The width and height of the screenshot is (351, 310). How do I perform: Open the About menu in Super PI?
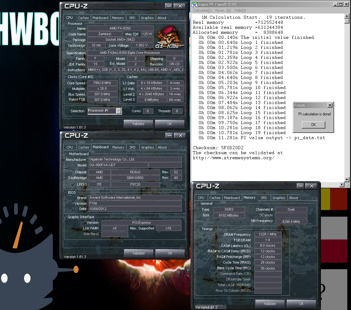click(223, 10)
